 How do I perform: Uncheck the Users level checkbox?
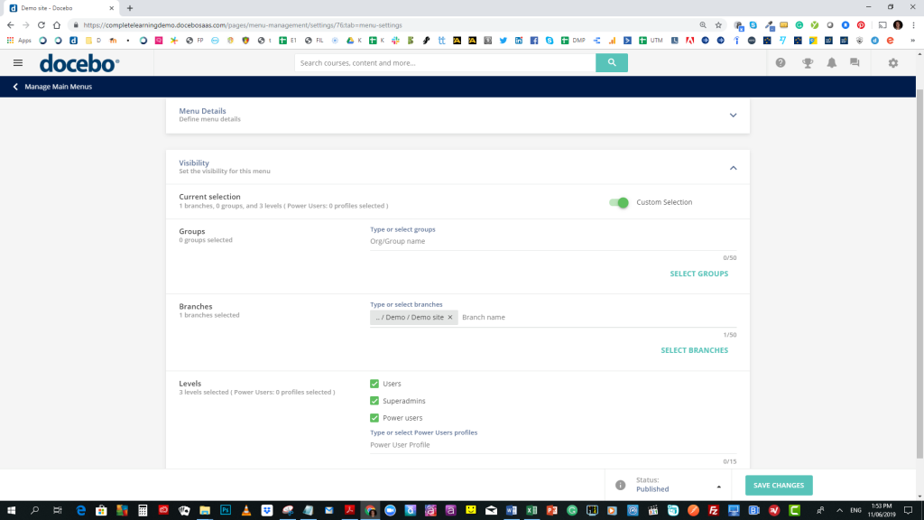point(374,383)
